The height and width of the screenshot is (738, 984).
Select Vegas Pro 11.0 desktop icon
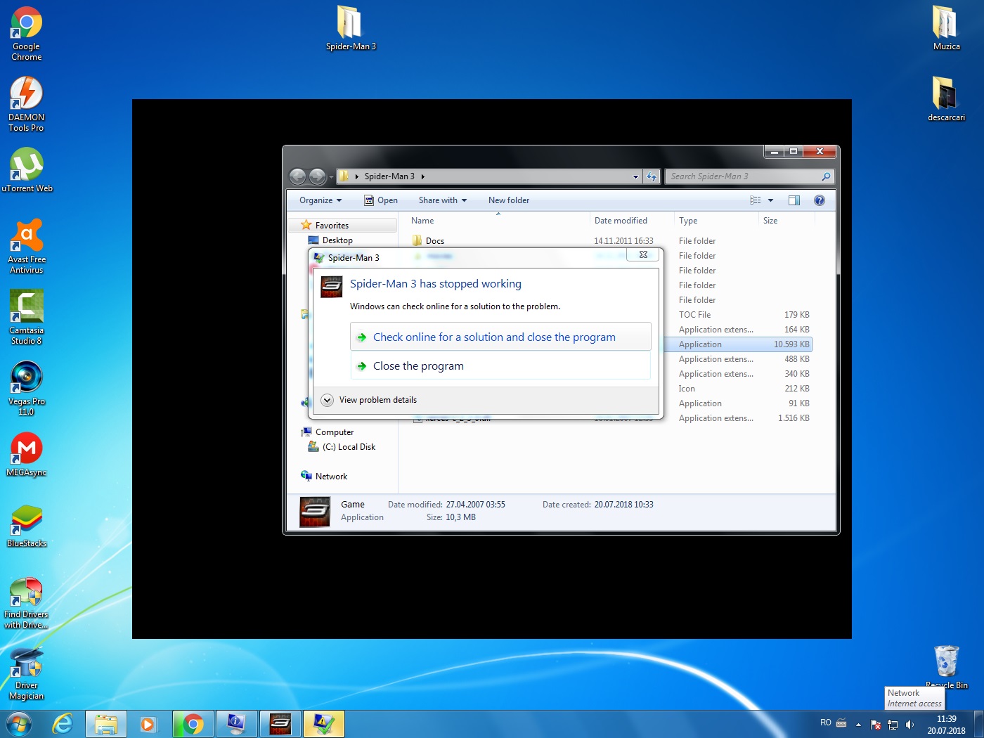click(27, 387)
